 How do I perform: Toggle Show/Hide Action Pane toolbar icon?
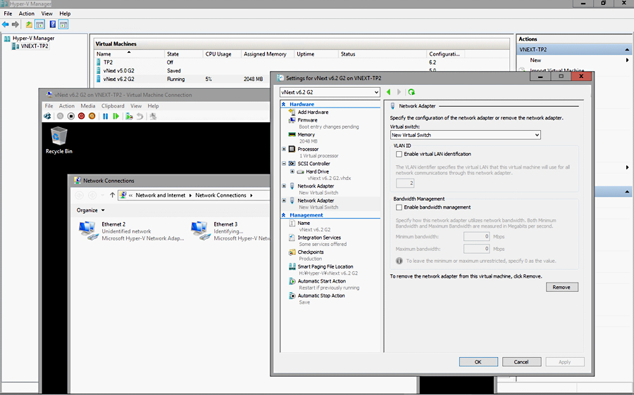[63, 25]
